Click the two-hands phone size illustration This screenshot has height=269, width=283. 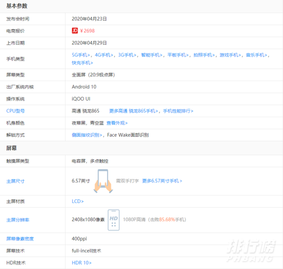pos(103,181)
